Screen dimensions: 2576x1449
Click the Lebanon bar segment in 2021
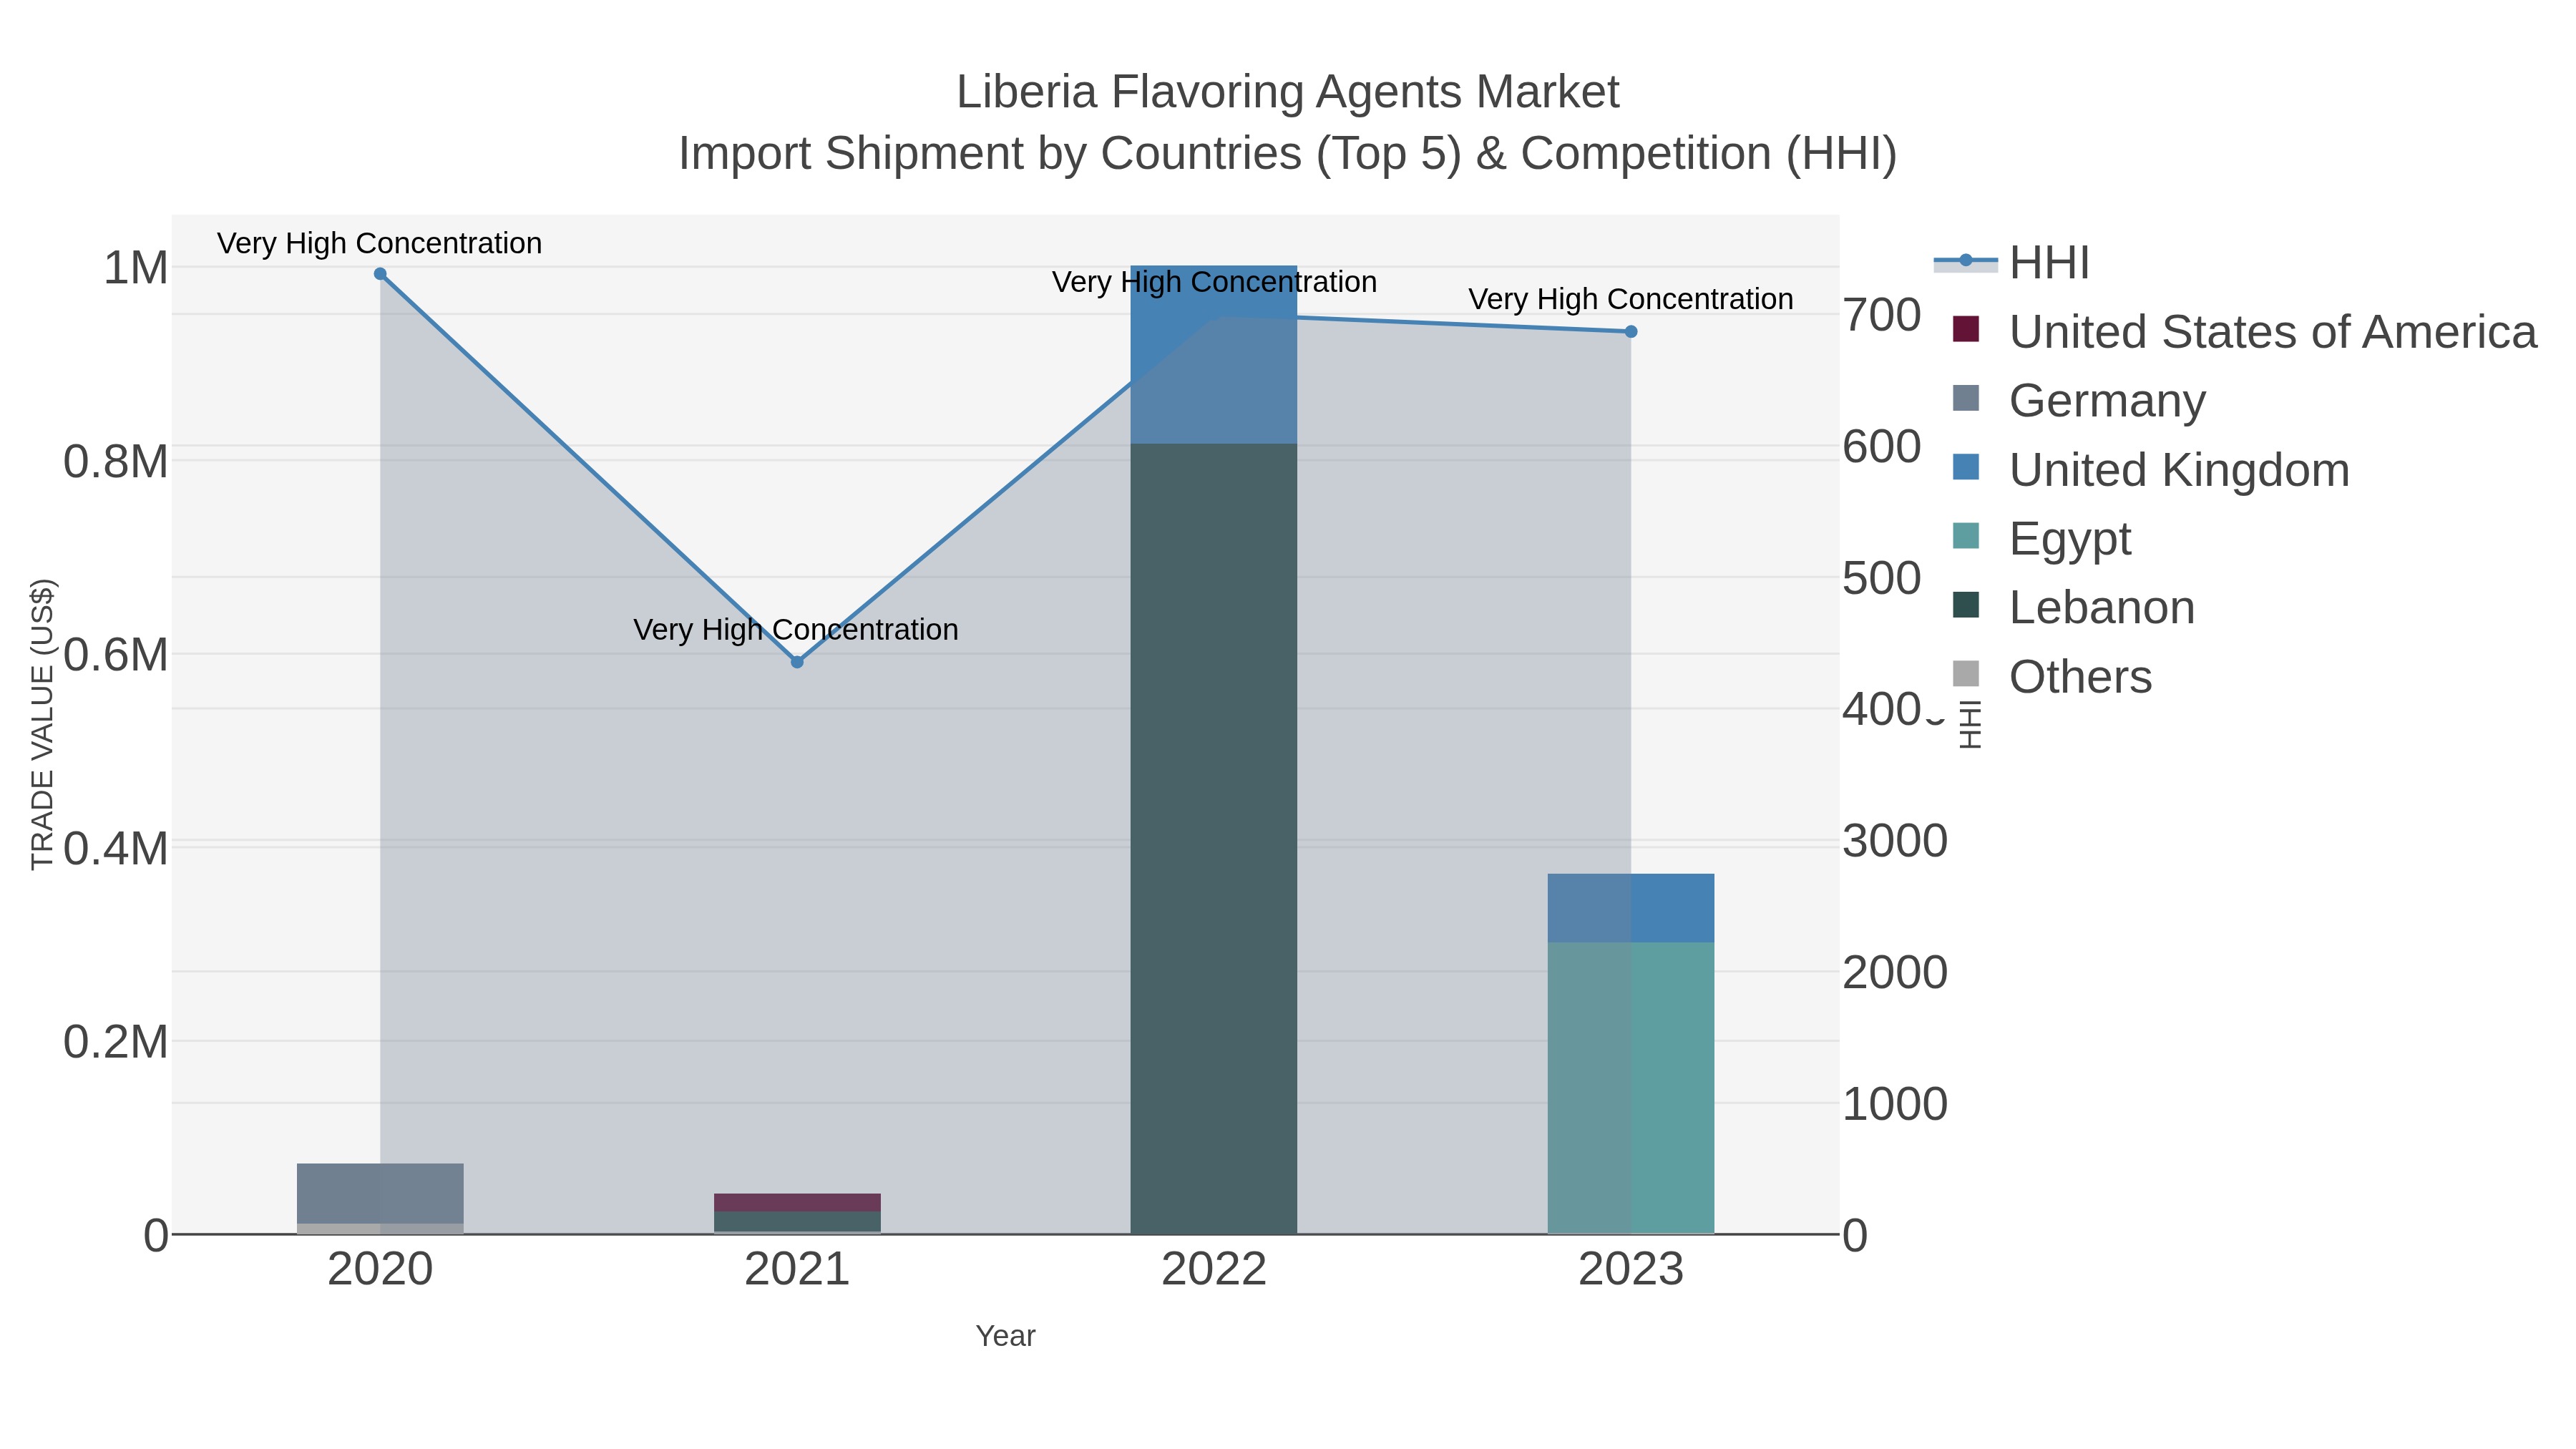[x=797, y=1222]
